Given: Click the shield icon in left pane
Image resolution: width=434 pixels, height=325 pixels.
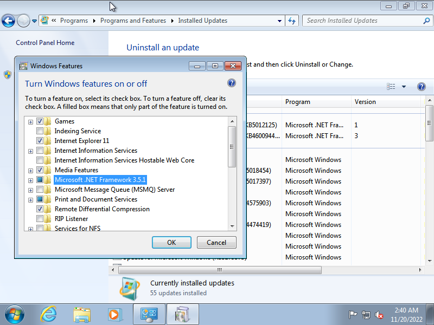Looking at the screenshot, I should pyautogui.click(x=8, y=75).
